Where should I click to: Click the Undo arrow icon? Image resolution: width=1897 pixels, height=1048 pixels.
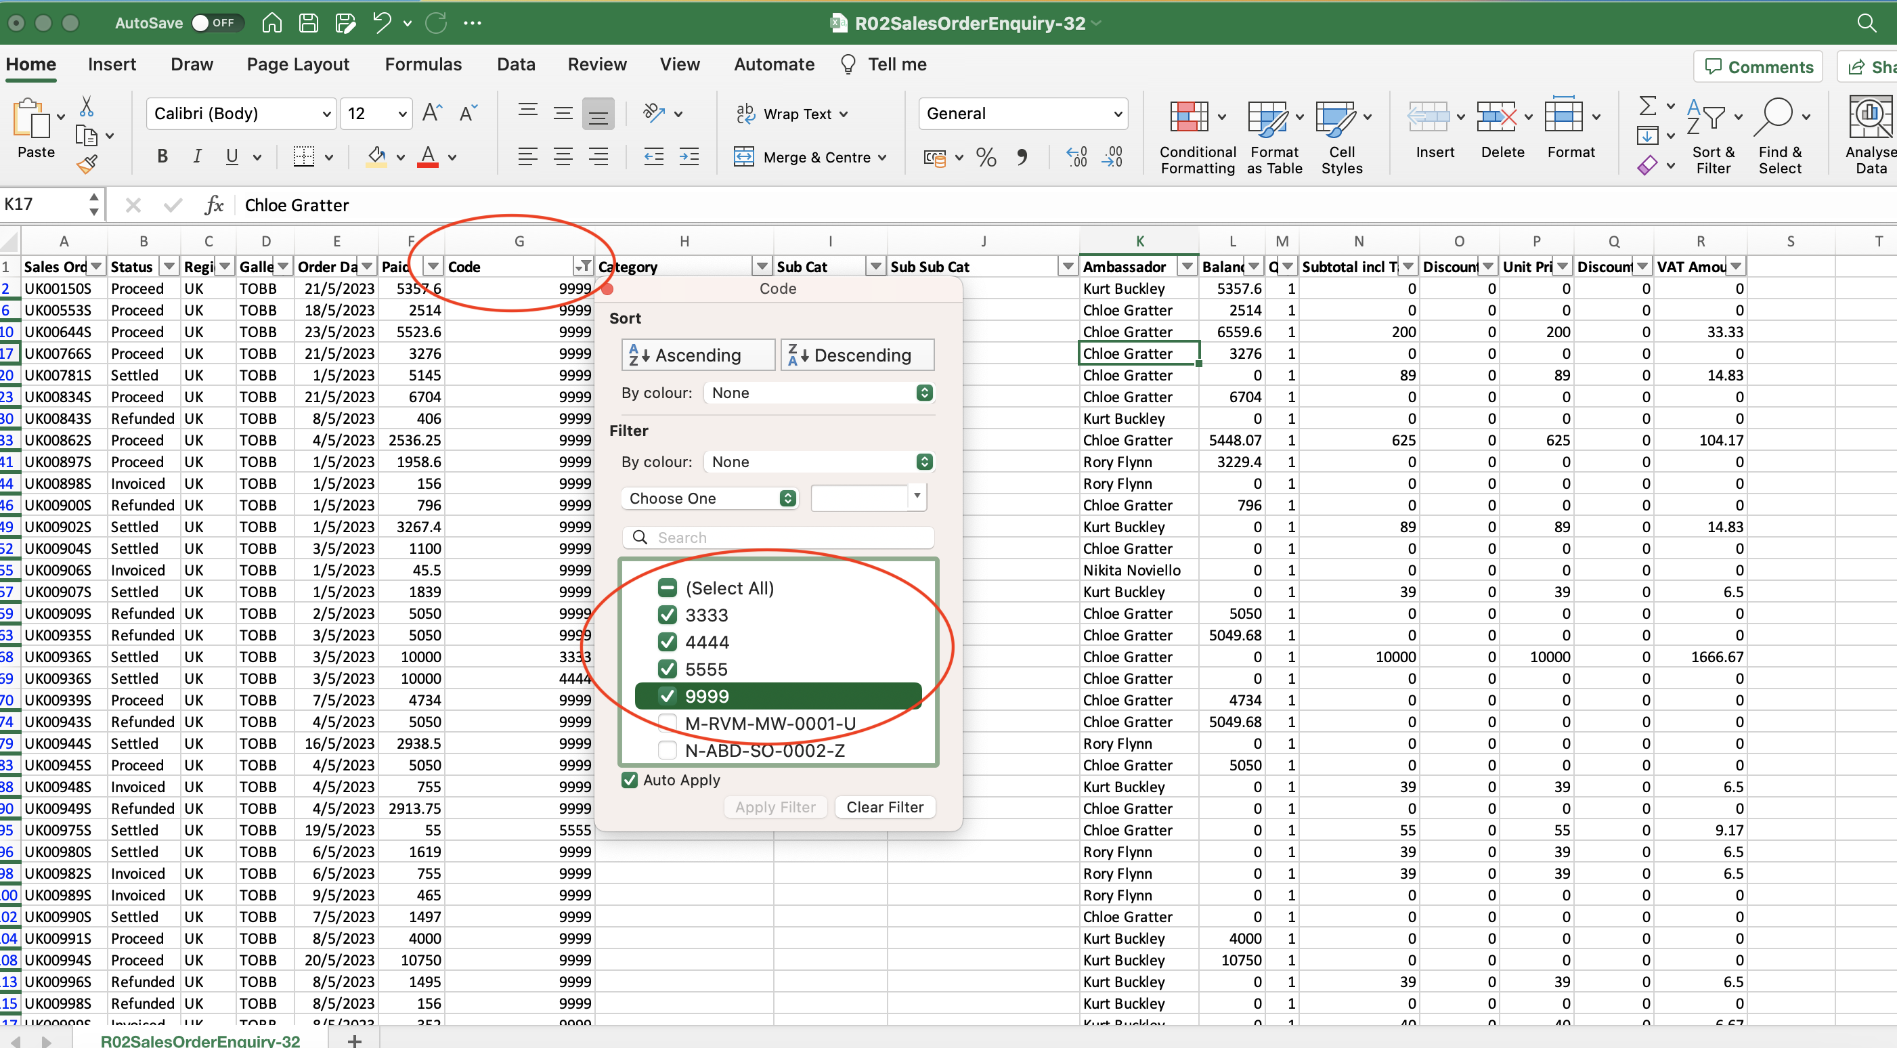[381, 24]
